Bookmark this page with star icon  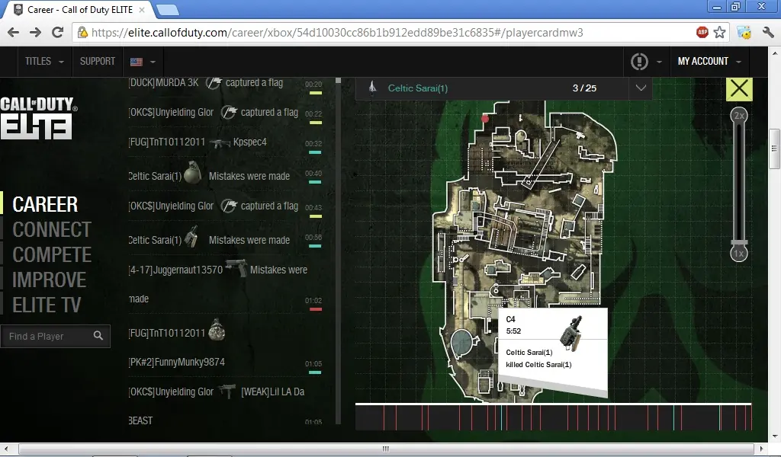click(x=720, y=32)
